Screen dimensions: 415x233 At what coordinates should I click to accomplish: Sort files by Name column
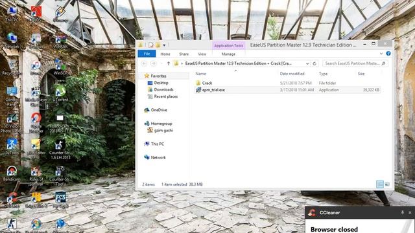(x=200, y=74)
